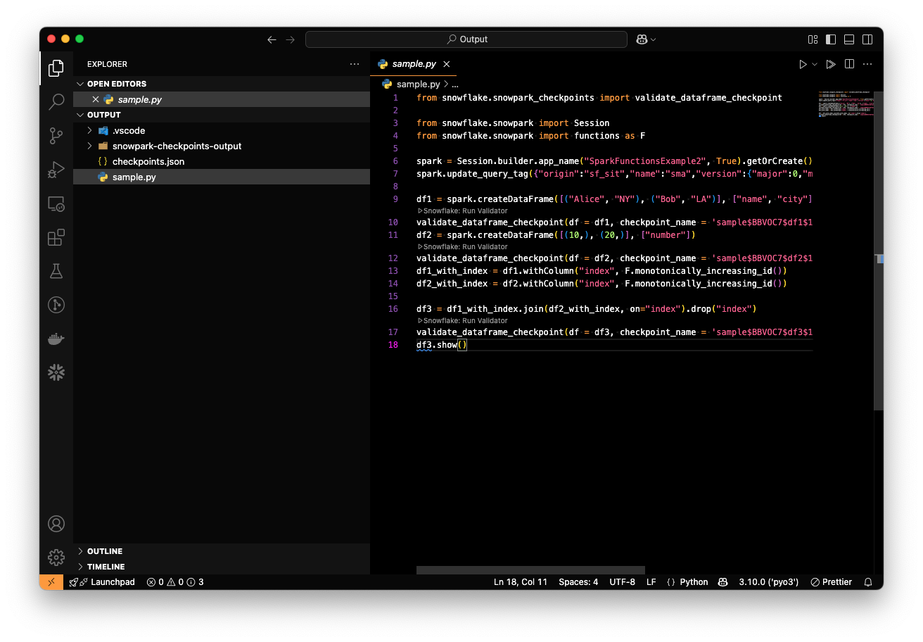Open the Testing flask view

(x=56, y=271)
